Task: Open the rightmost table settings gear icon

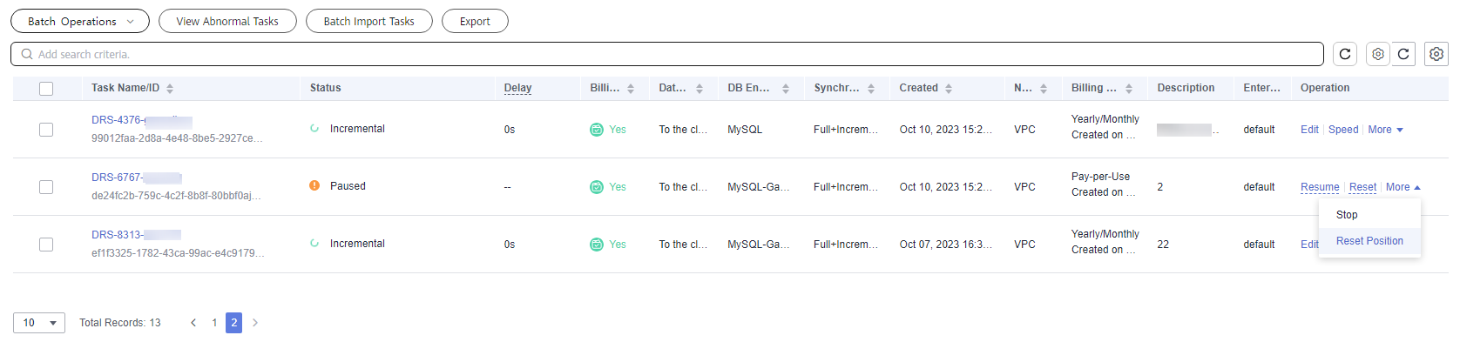Action: [x=1436, y=54]
